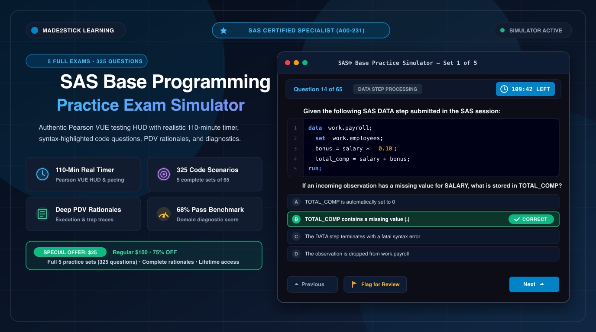The height and width of the screenshot is (332, 596).
Task: Flag question for review
Action: click(375, 284)
